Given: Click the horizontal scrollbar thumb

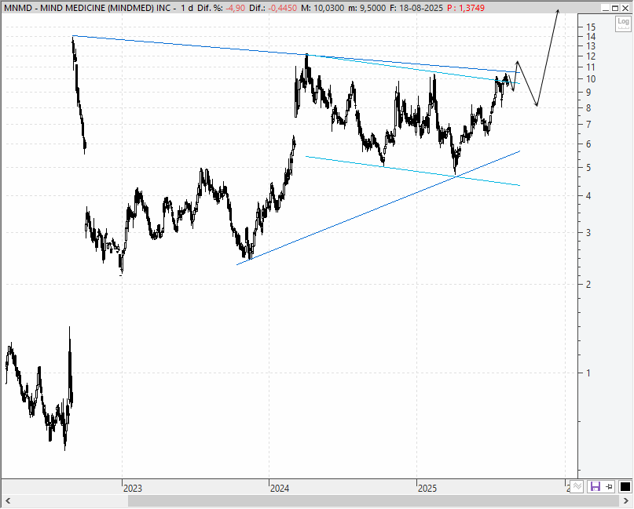Looking at the screenshot, I should (373, 501).
